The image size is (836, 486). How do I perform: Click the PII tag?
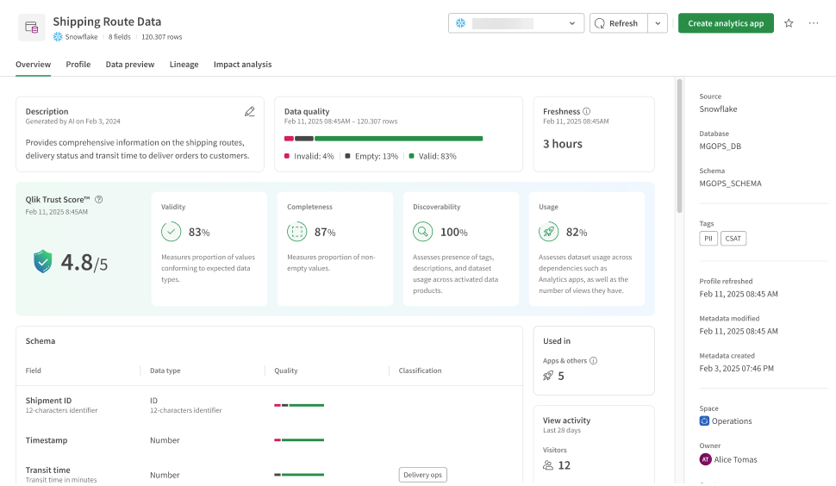click(708, 239)
